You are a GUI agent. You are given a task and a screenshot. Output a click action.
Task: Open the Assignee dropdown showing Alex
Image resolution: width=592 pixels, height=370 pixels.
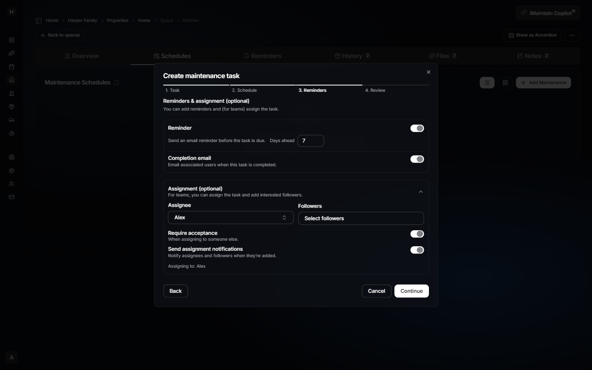231,217
